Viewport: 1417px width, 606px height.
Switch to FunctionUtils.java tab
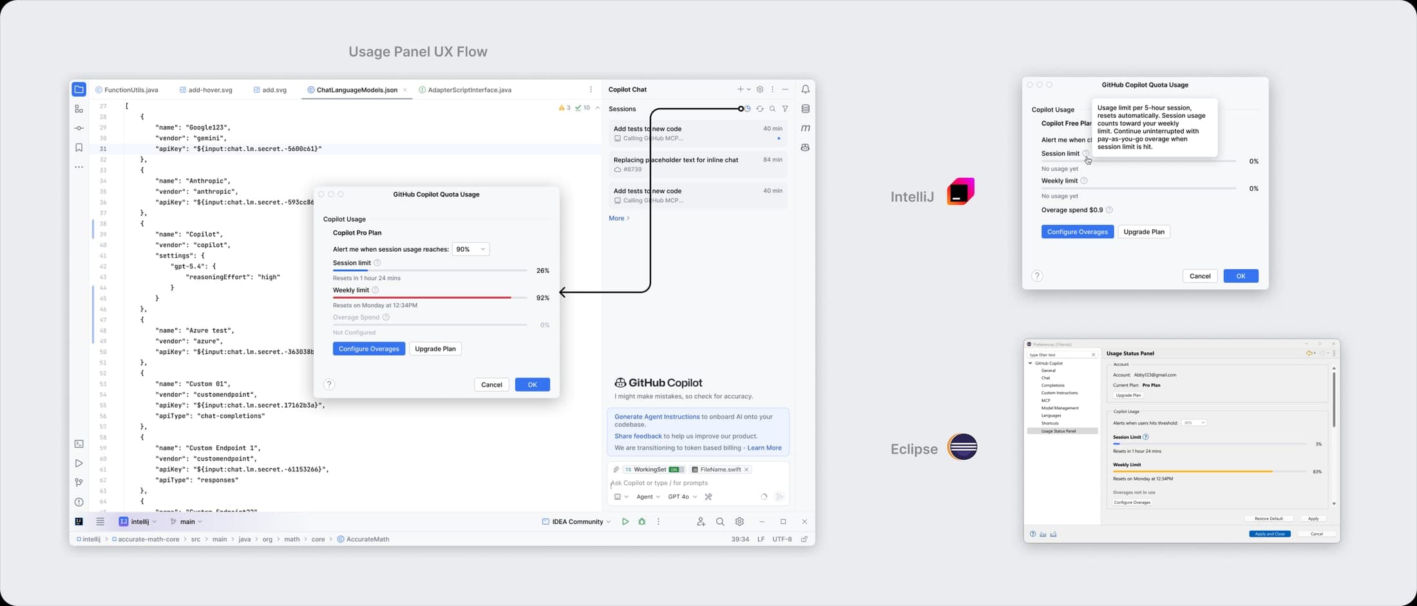(127, 90)
